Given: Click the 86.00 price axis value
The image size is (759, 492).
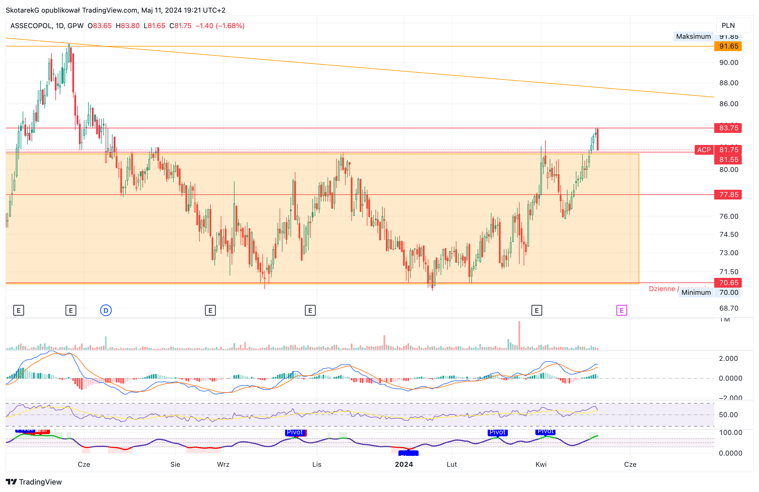Looking at the screenshot, I should [729, 104].
